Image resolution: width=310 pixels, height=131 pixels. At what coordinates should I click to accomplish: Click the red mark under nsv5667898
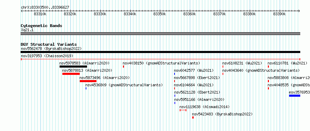click(x=175, y=81)
